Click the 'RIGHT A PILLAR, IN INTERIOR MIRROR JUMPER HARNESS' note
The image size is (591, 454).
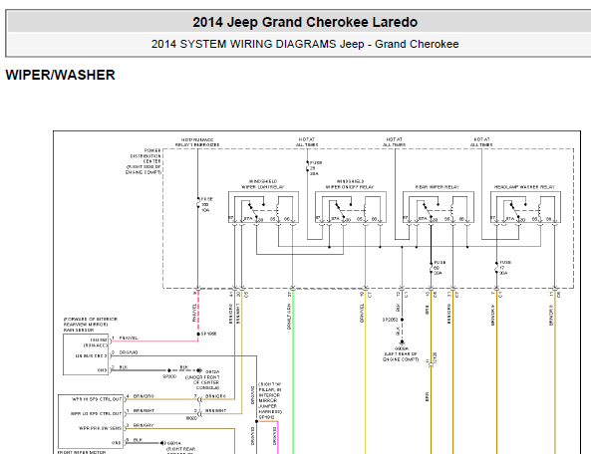tap(270, 398)
